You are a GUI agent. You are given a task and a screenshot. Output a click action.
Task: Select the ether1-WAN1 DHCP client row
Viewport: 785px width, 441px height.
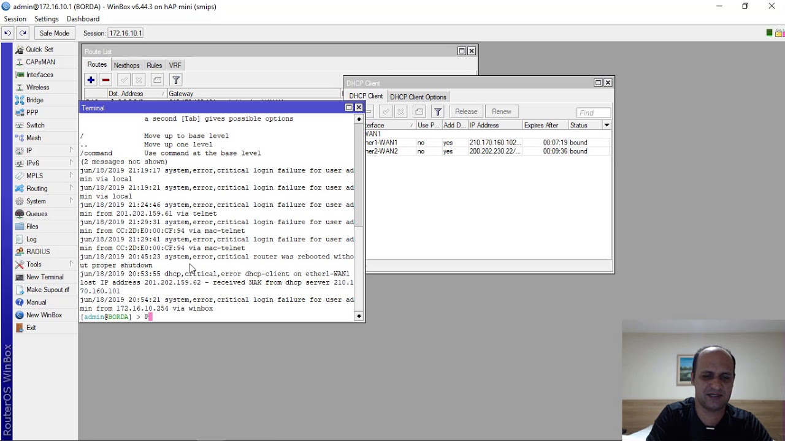tap(488, 143)
